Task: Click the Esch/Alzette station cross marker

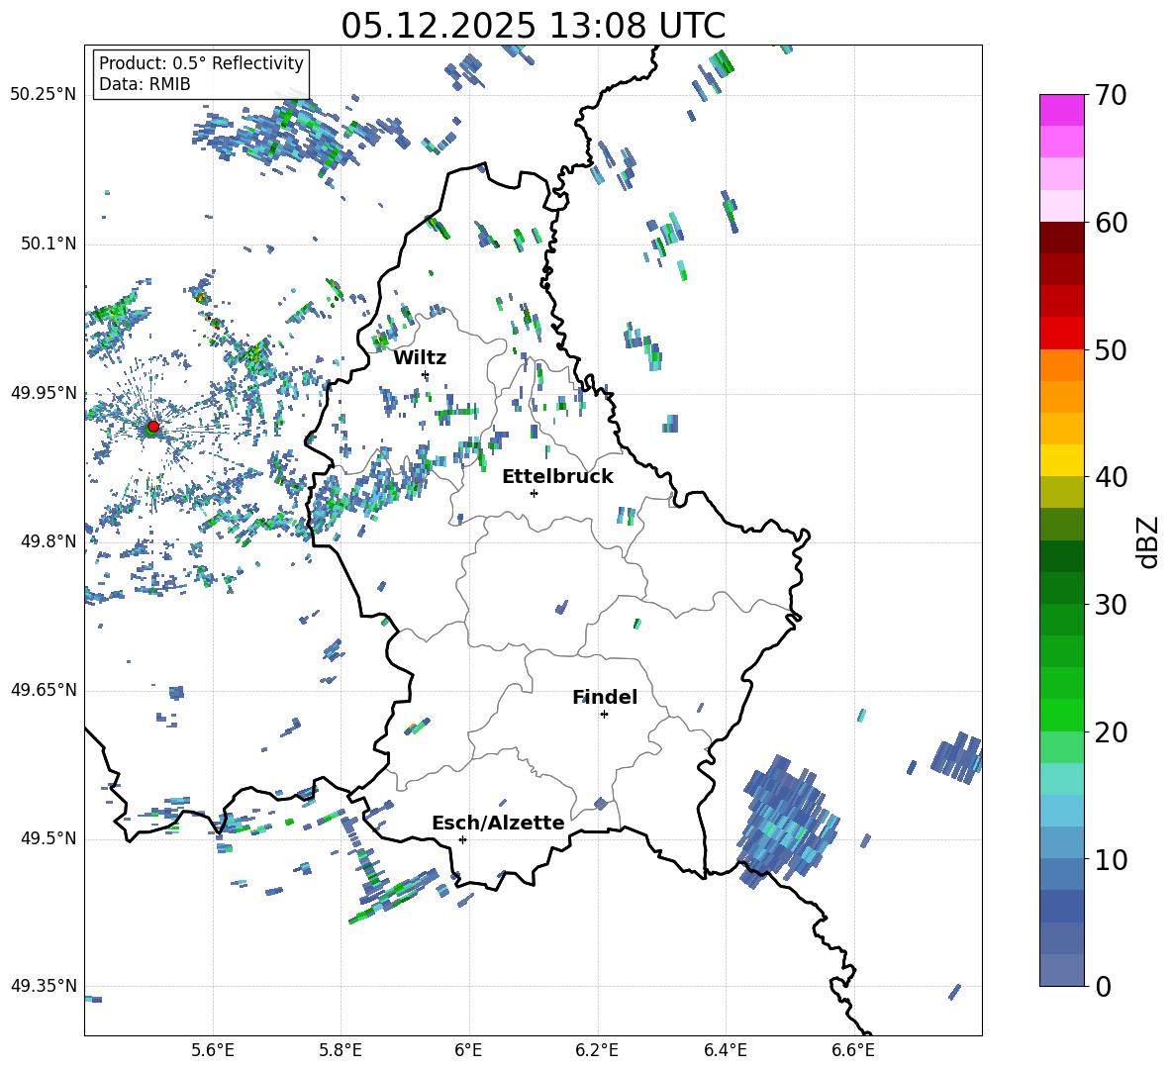Action: tap(462, 839)
